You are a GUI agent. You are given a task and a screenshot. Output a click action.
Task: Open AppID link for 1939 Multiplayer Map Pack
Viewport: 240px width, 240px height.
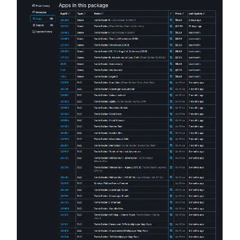64,237
